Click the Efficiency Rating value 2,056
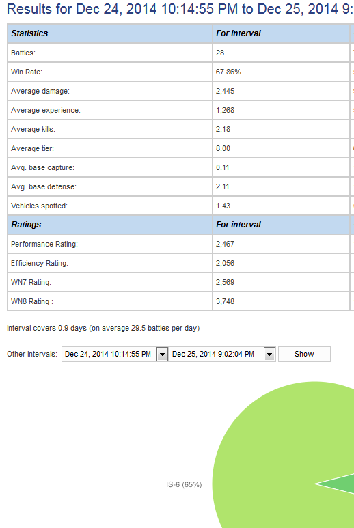 tap(225, 263)
